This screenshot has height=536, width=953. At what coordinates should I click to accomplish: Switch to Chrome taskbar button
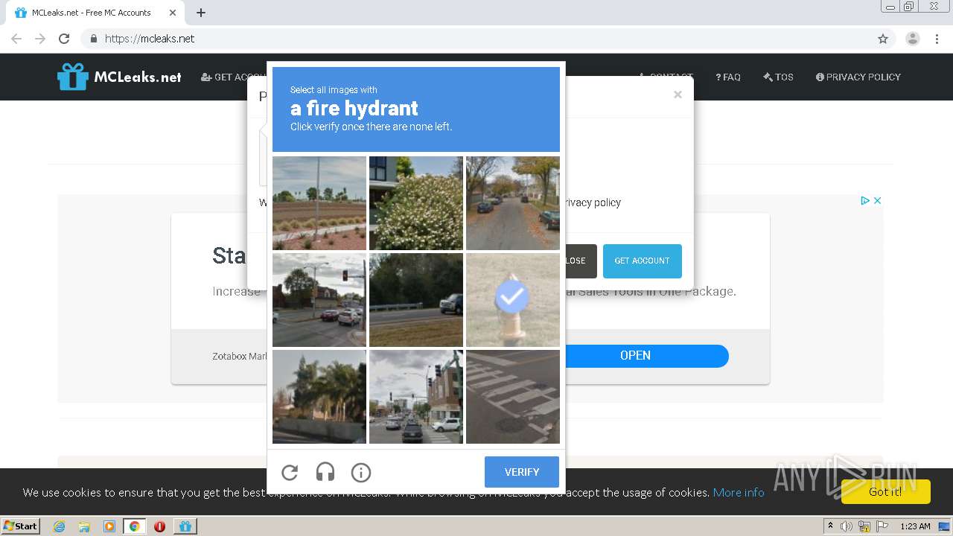point(135,526)
